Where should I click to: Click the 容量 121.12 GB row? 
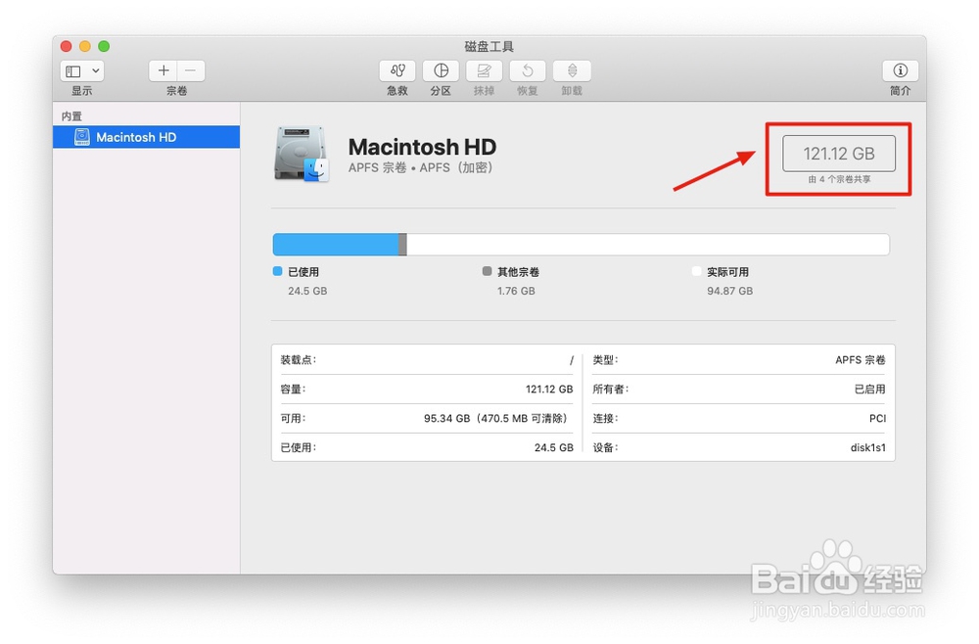(427, 389)
